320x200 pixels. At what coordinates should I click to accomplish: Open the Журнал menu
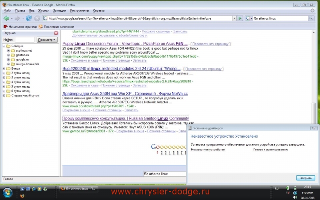[x=44, y=11]
